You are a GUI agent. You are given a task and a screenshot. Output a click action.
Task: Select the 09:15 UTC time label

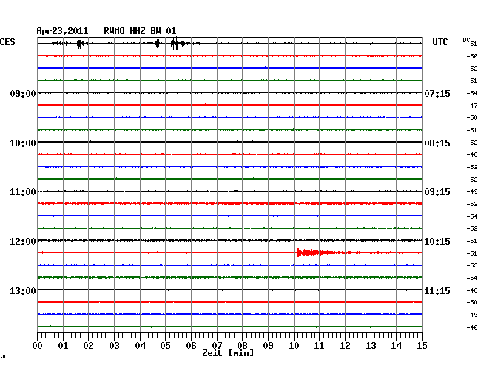(437, 192)
